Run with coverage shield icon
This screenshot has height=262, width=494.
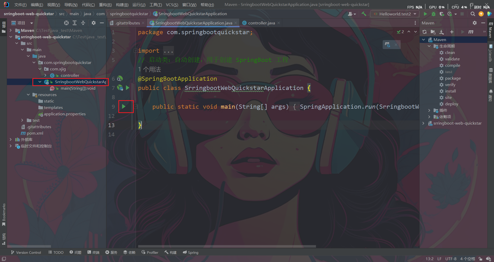tap(442, 14)
